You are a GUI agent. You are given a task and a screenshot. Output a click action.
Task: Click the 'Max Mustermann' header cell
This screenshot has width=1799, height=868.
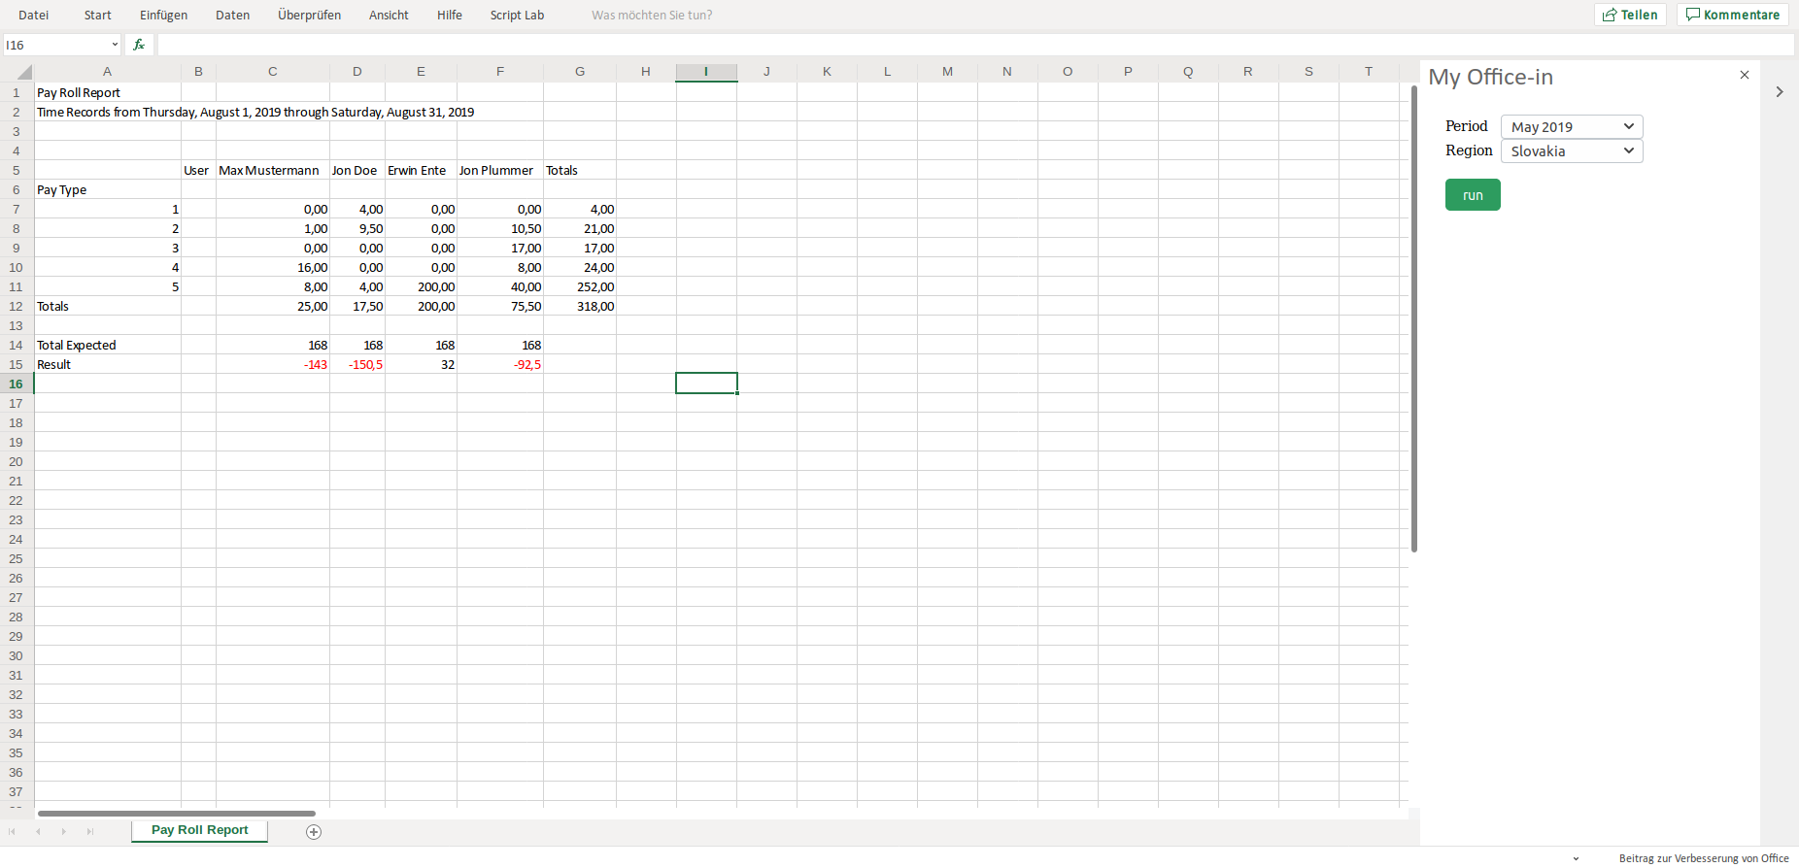273,170
